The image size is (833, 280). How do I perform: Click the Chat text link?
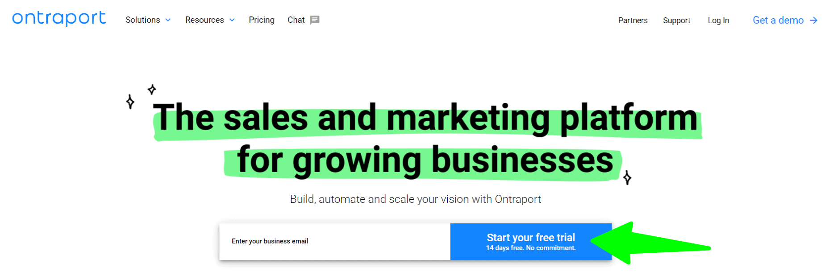(296, 20)
